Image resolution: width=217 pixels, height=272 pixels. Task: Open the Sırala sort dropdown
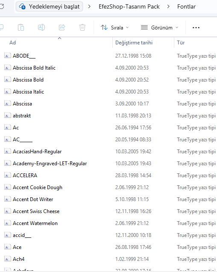114,27
